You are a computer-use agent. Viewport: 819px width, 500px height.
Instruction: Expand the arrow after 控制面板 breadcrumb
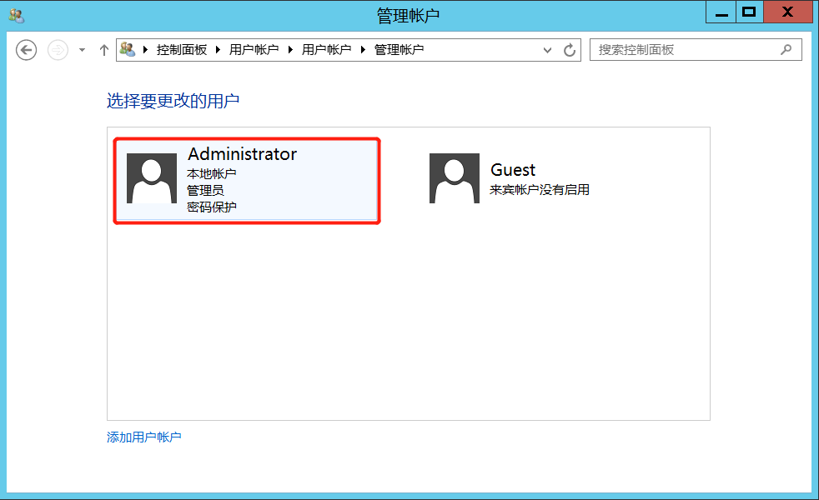tap(218, 49)
